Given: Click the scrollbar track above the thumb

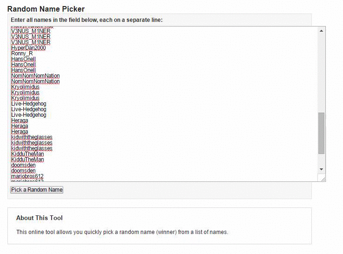Looking at the screenshot, I should tap(322, 70).
